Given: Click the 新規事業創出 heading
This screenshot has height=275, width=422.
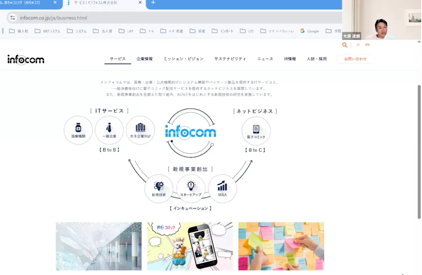Looking at the screenshot, I should (191, 169).
